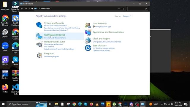This screenshot has width=190, height=107.
Task: Open SEEYOU desktop shortcut
Action: point(5,61)
